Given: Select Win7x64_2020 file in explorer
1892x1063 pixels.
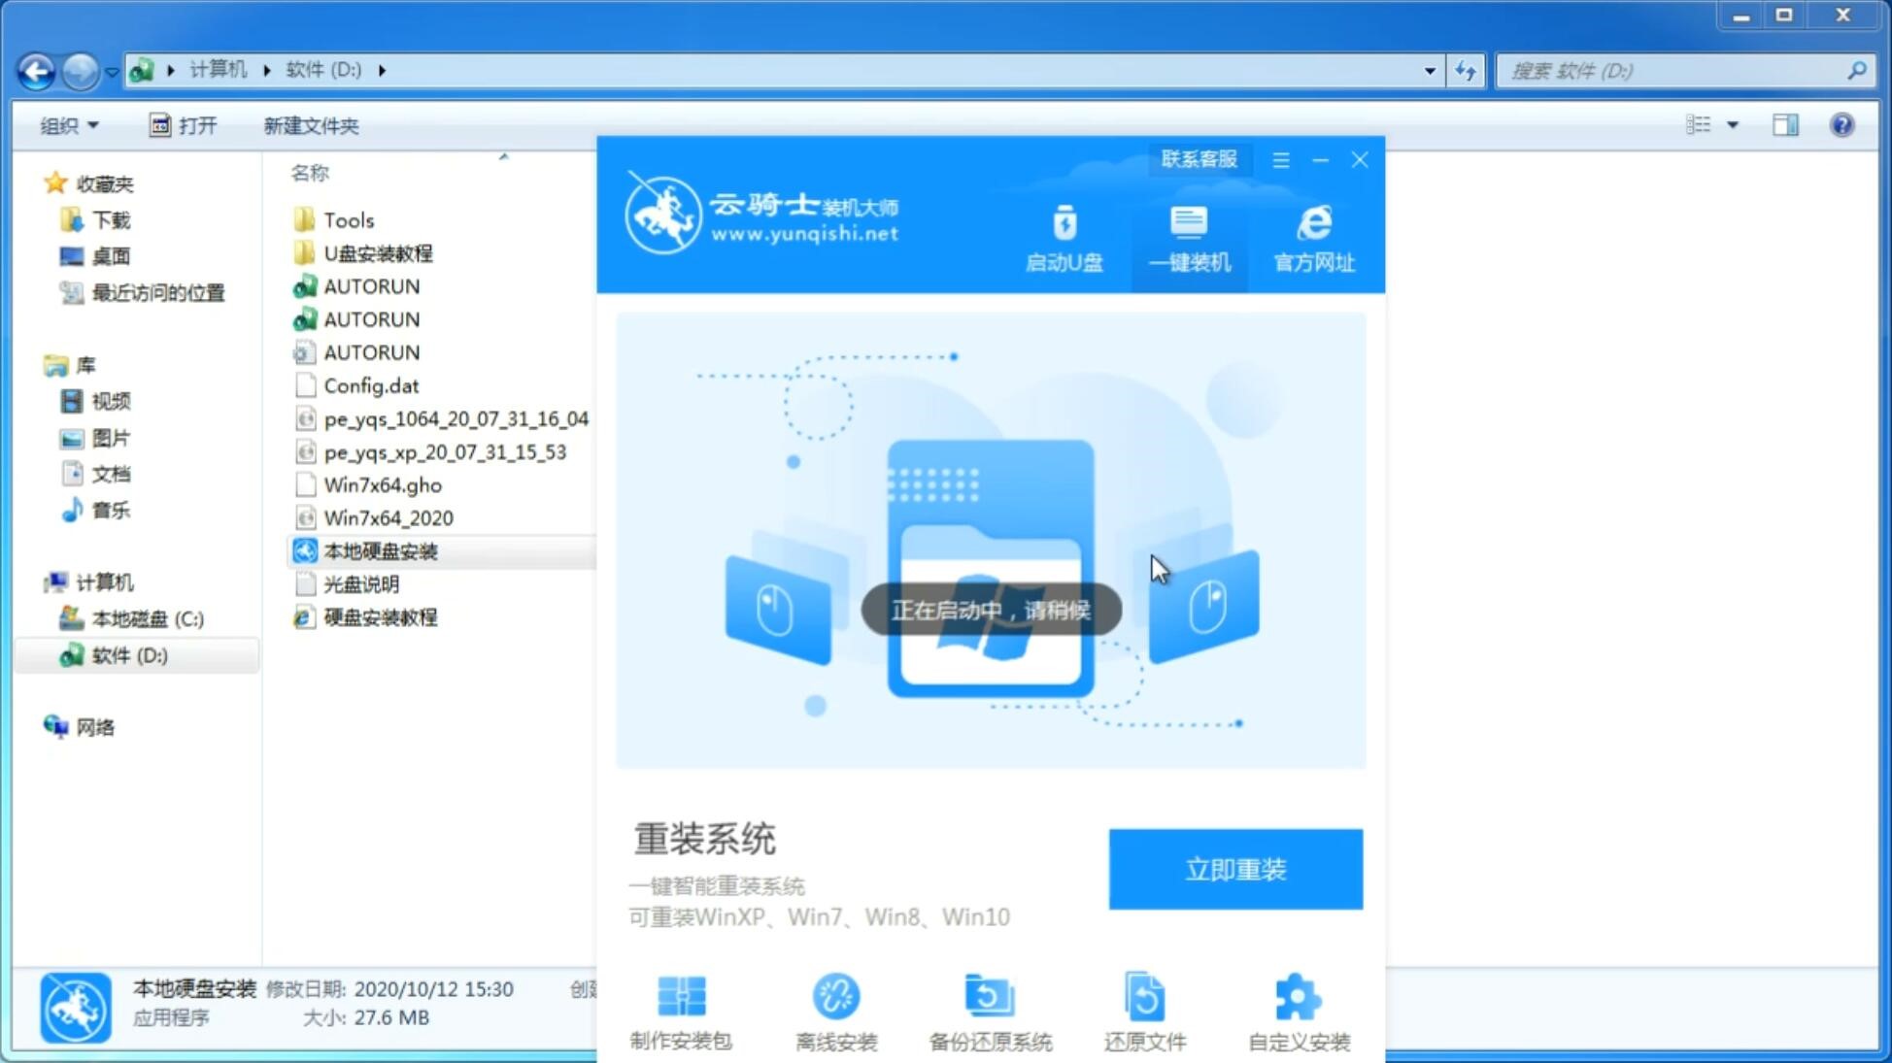Looking at the screenshot, I should coord(388,517).
